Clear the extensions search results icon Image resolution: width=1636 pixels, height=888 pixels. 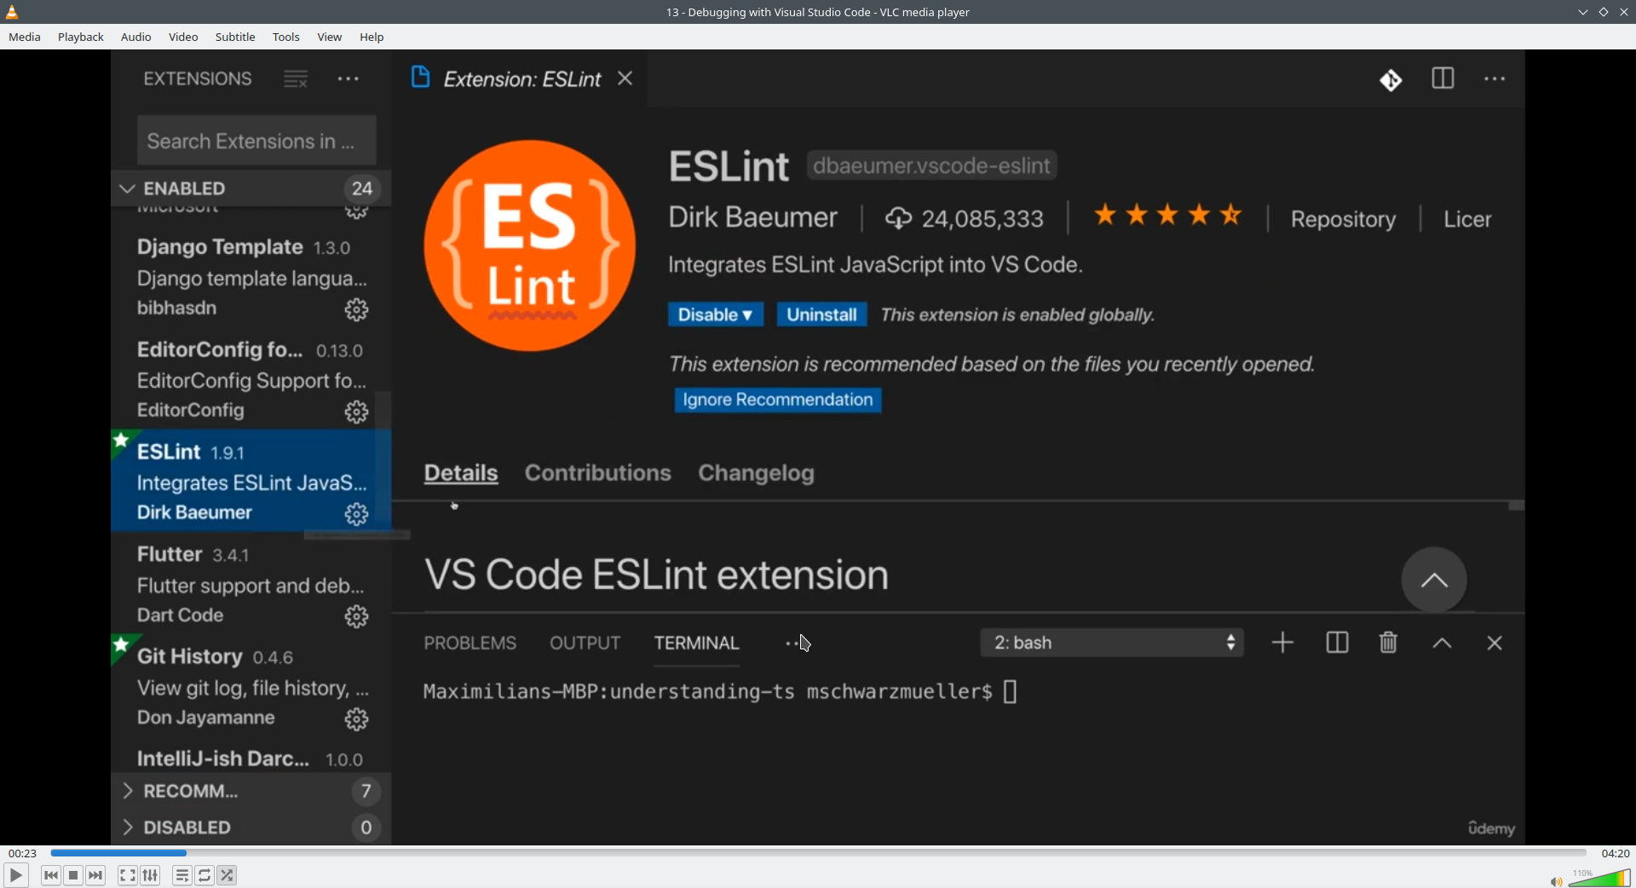point(296,79)
